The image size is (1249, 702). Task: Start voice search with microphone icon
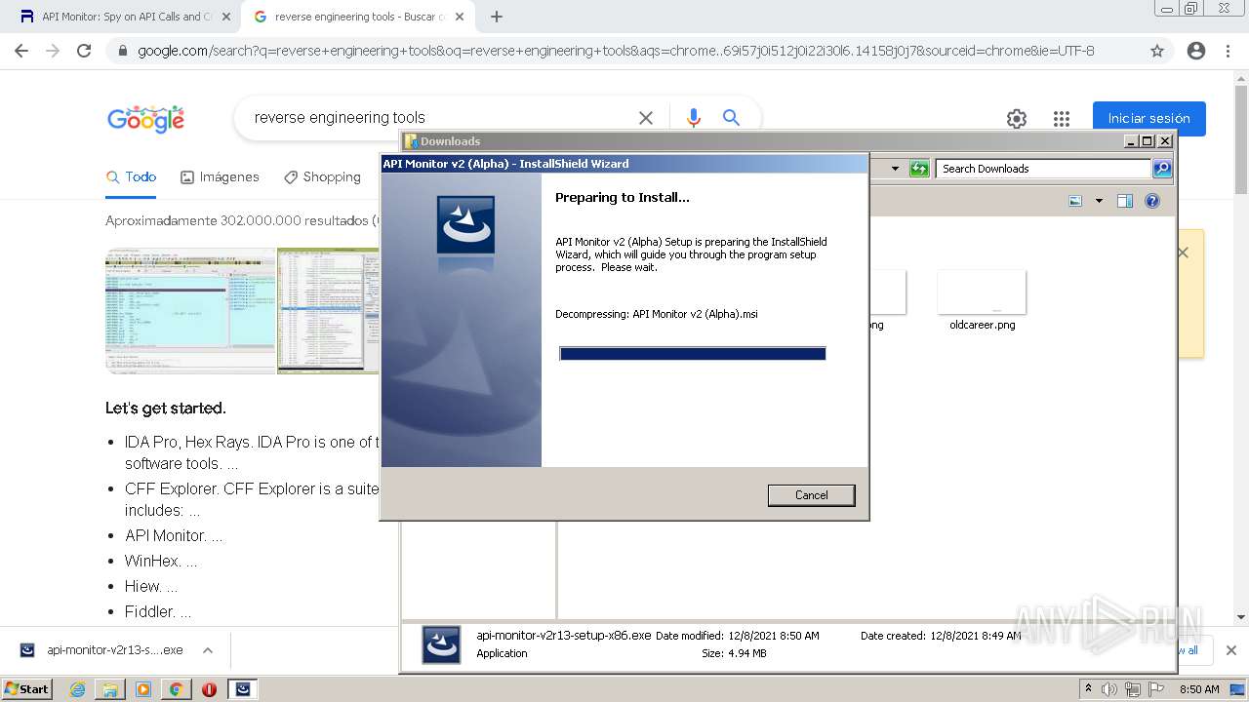point(694,118)
